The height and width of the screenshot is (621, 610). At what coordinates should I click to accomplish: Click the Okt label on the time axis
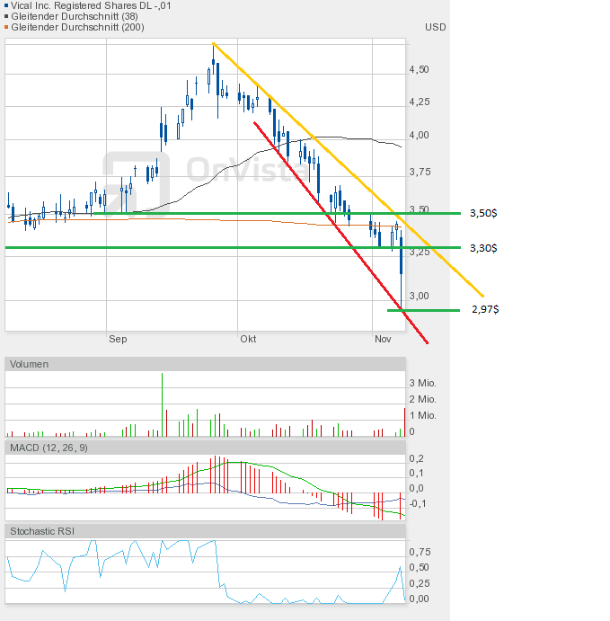(x=248, y=339)
